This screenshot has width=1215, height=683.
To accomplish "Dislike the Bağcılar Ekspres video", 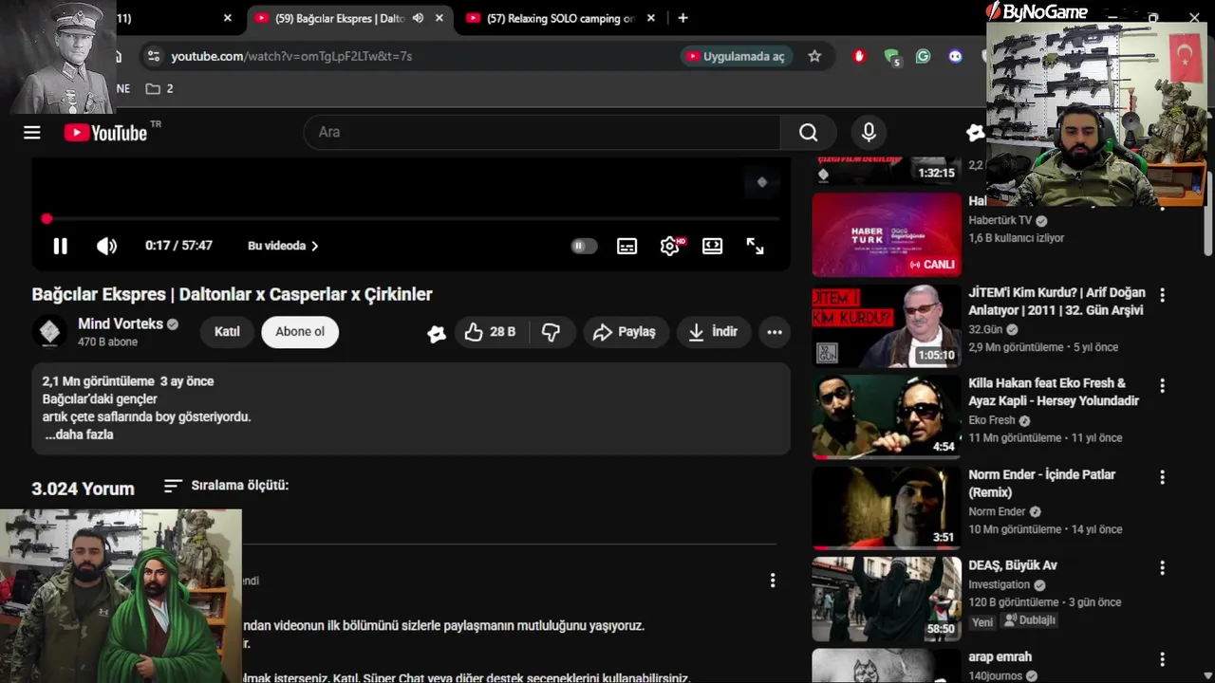I will [551, 332].
